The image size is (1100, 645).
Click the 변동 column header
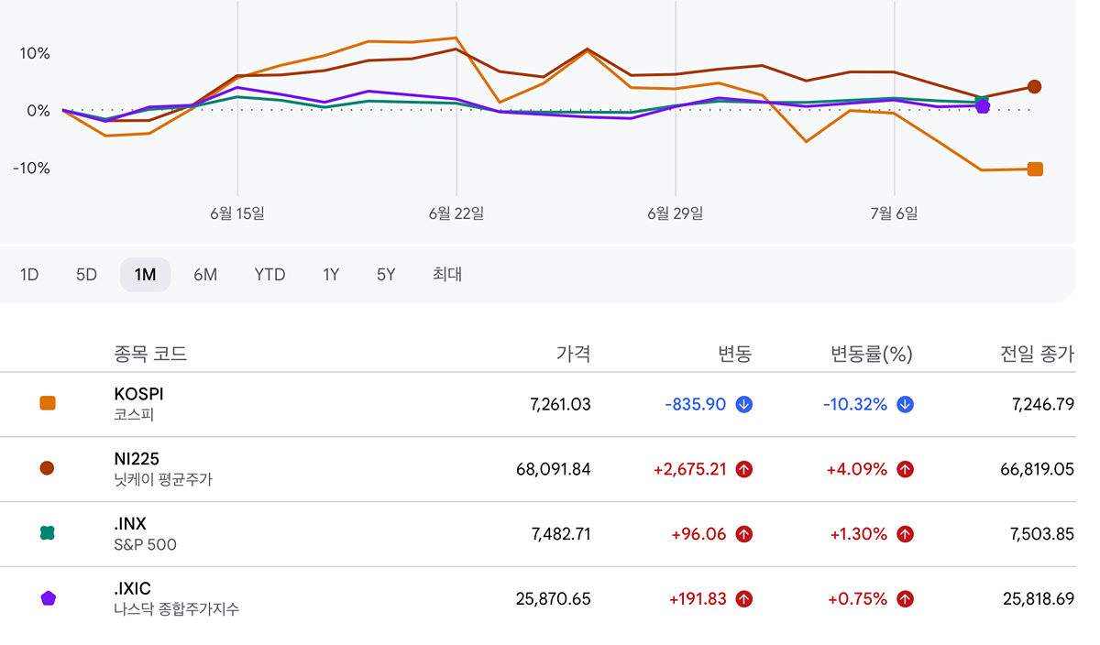(734, 354)
